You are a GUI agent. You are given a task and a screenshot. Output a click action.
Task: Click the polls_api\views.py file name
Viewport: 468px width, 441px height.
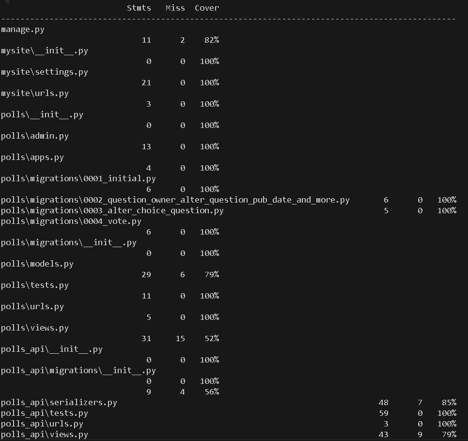click(x=45, y=435)
